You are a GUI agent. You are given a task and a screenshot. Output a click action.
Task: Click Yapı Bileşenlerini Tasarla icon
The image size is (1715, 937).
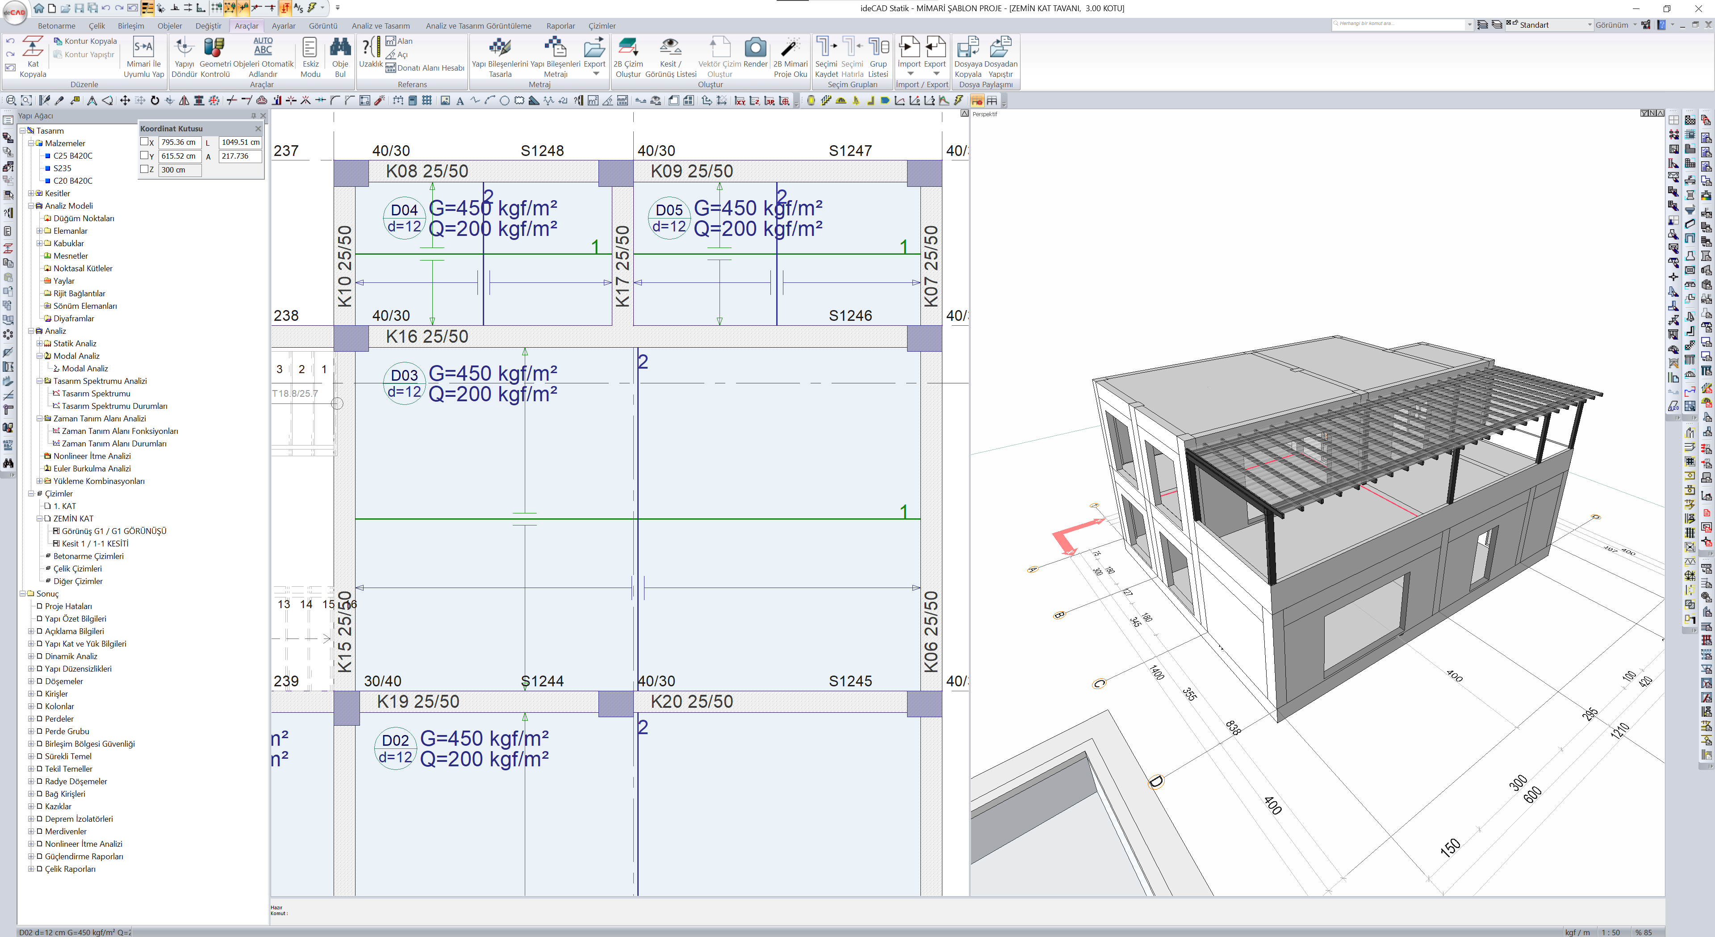click(499, 48)
